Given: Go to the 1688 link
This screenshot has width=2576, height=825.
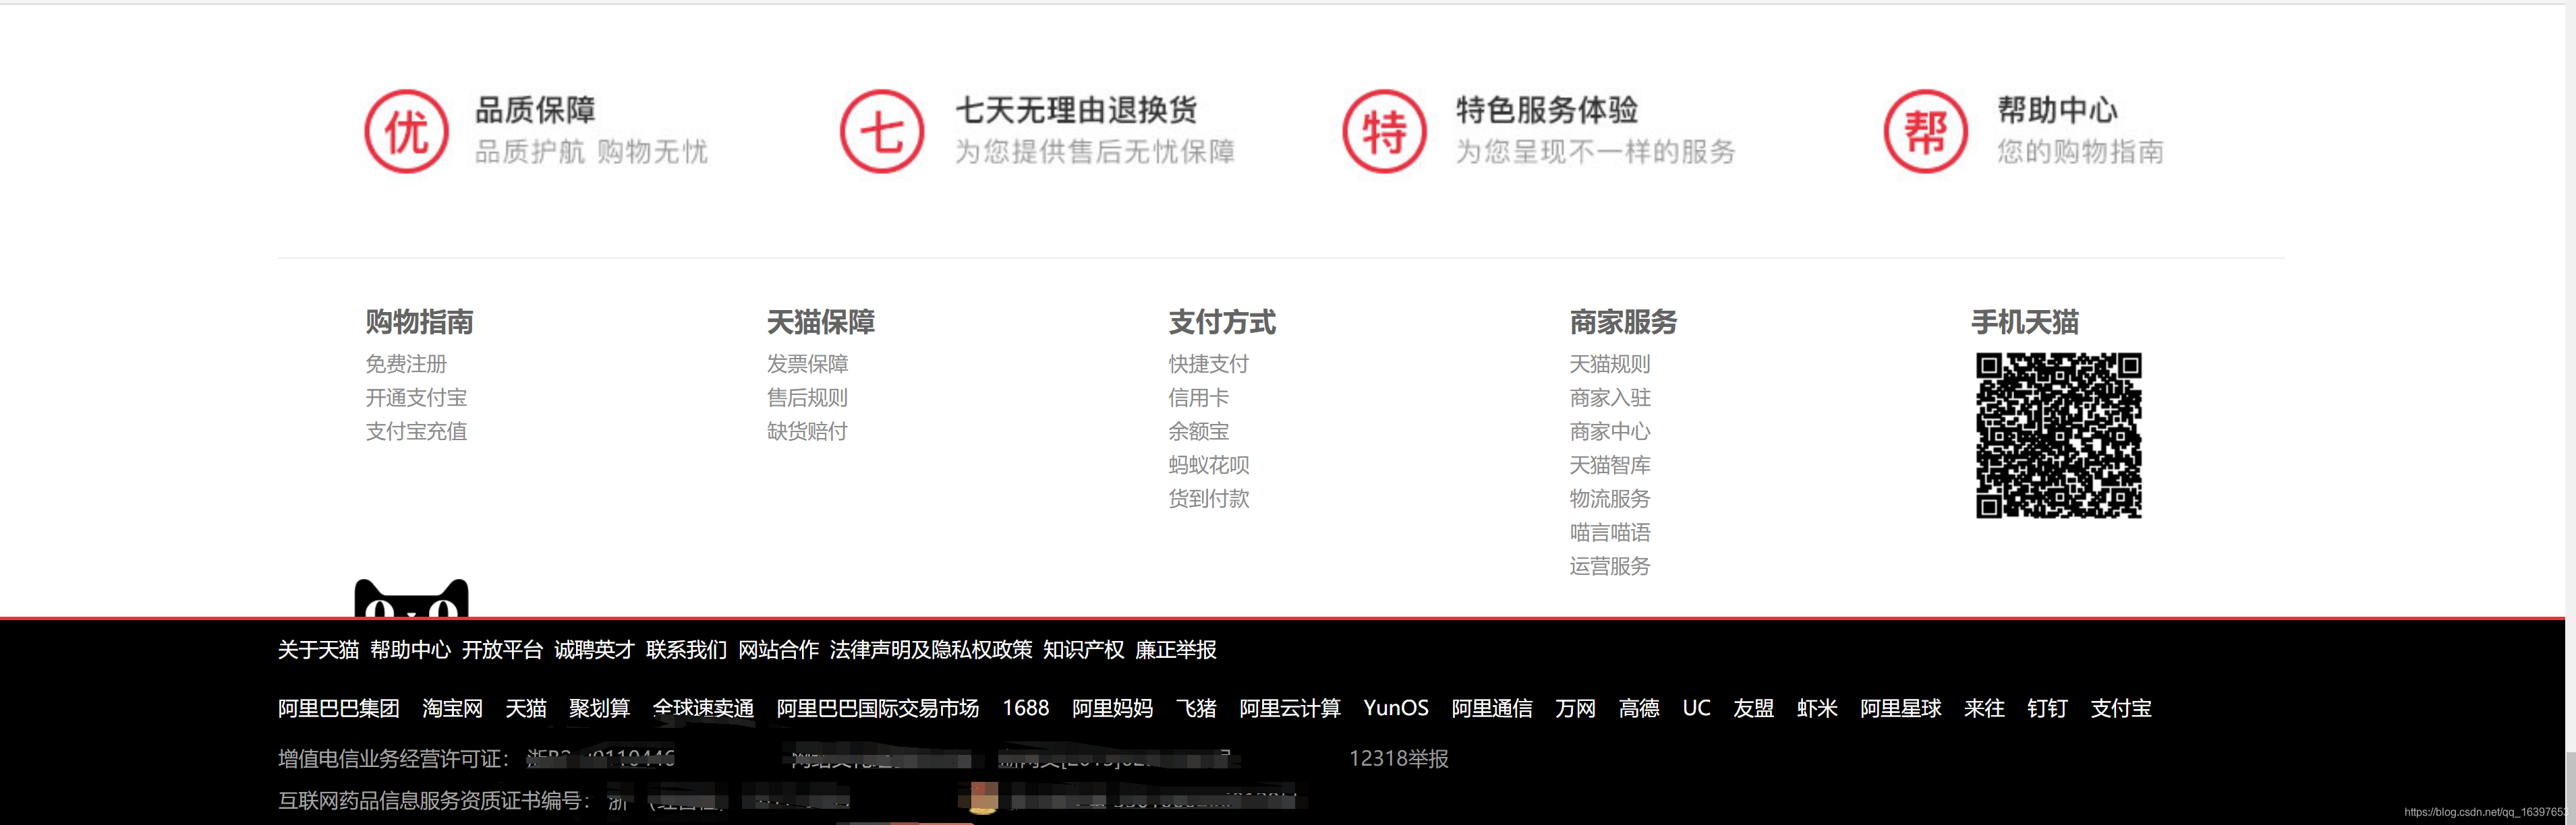Looking at the screenshot, I should click(1025, 708).
